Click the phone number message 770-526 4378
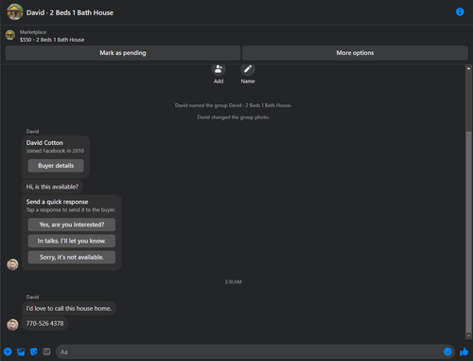 [44, 323]
